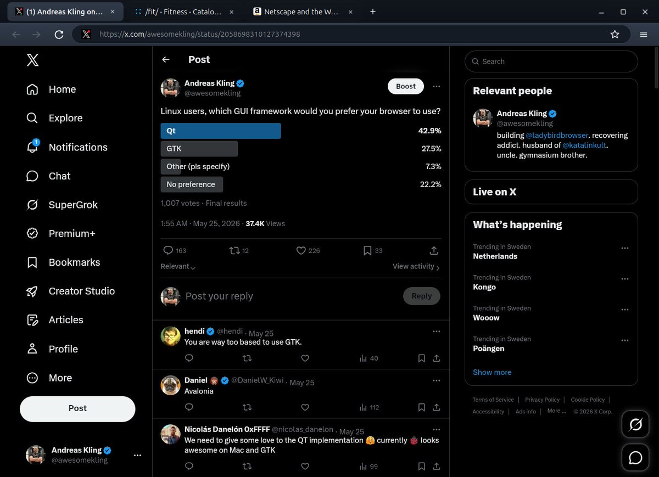Repost the poll post with 12 reposts
The image size is (659, 477).
coord(239,250)
